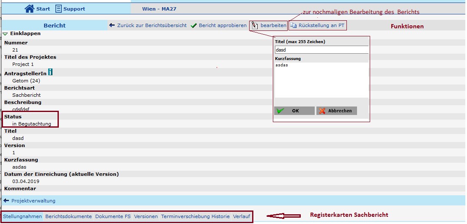
Task: Open the Stellungnahmen tab
Action: pyautogui.click(x=22, y=216)
